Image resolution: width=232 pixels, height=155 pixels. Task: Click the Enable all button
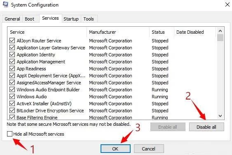pyautogui.click(x=168, y=127)
